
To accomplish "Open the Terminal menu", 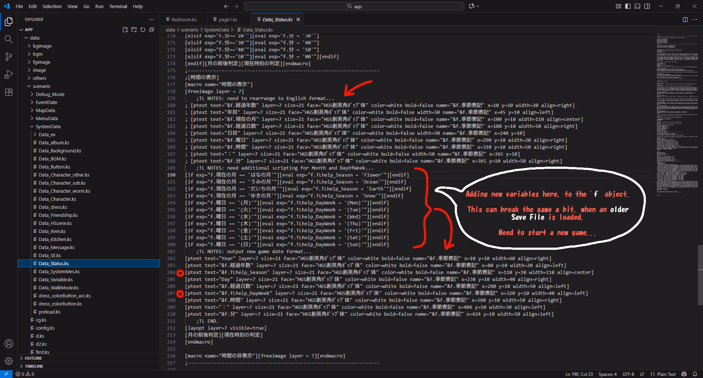I will (x=118, y=6).
